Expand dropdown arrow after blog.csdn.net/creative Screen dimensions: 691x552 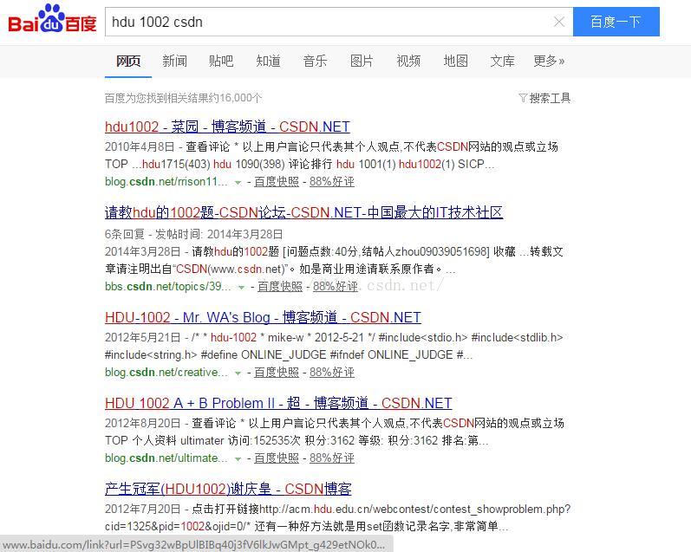tap(238, 373)
